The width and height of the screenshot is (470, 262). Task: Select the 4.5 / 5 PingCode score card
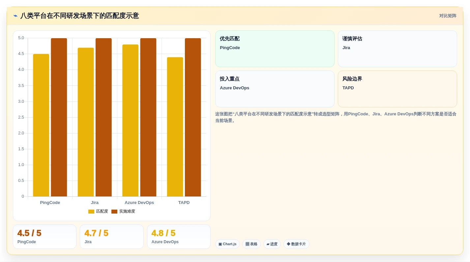tap(45, 237)
